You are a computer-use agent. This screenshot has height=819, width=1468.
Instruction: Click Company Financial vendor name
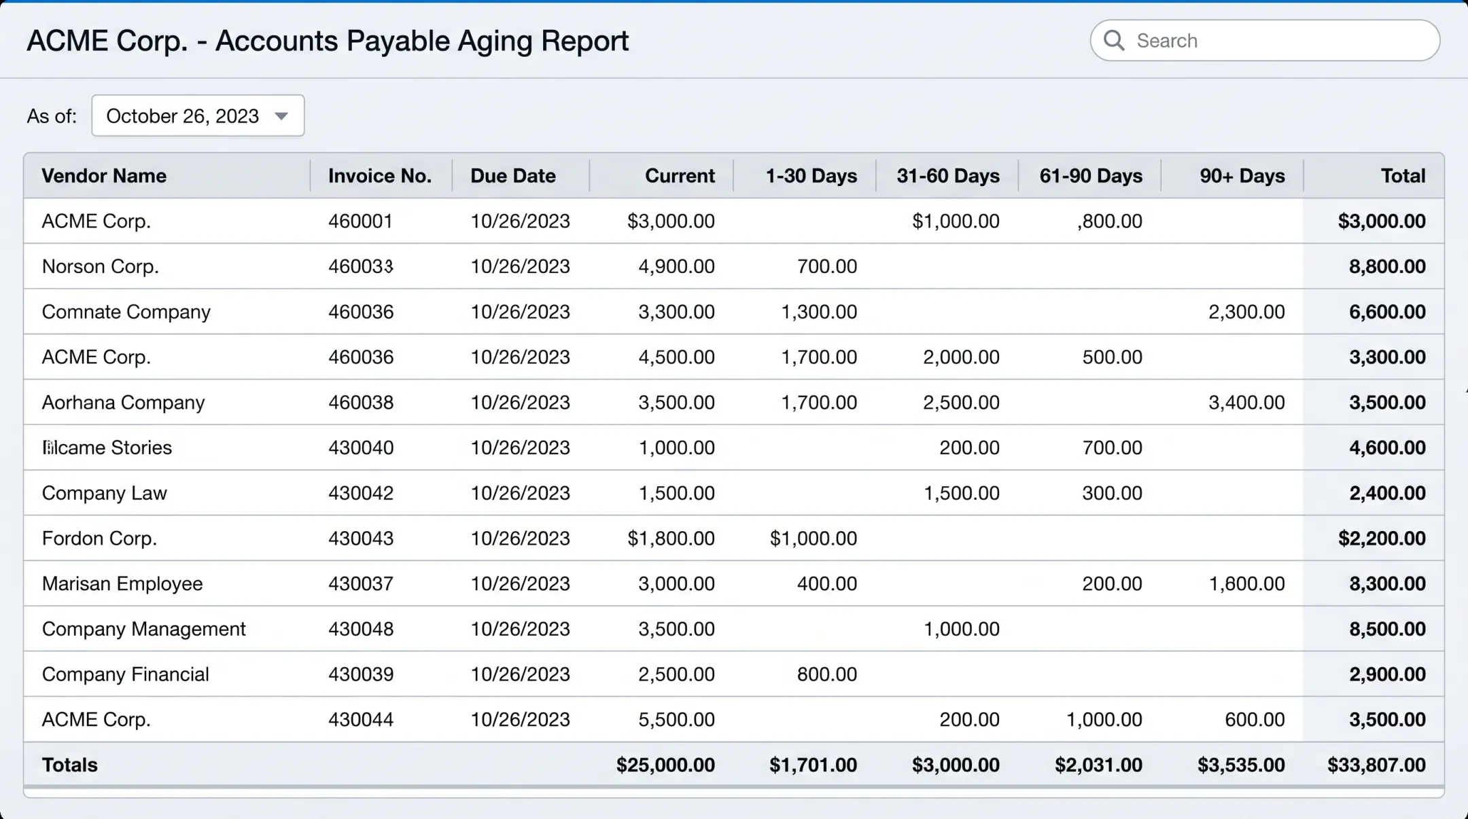pos(126,674)
